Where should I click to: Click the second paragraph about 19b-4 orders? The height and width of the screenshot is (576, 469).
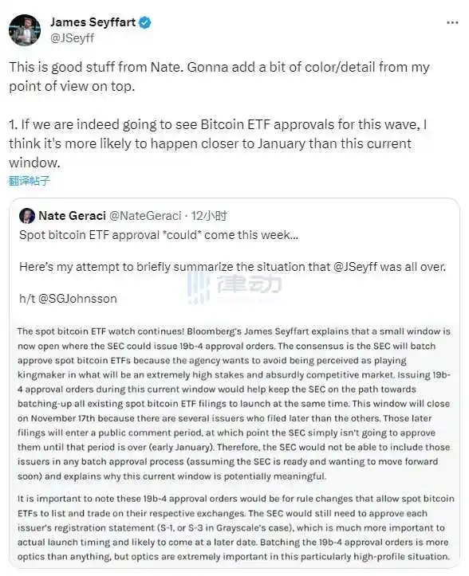click(x=236, y=527)
